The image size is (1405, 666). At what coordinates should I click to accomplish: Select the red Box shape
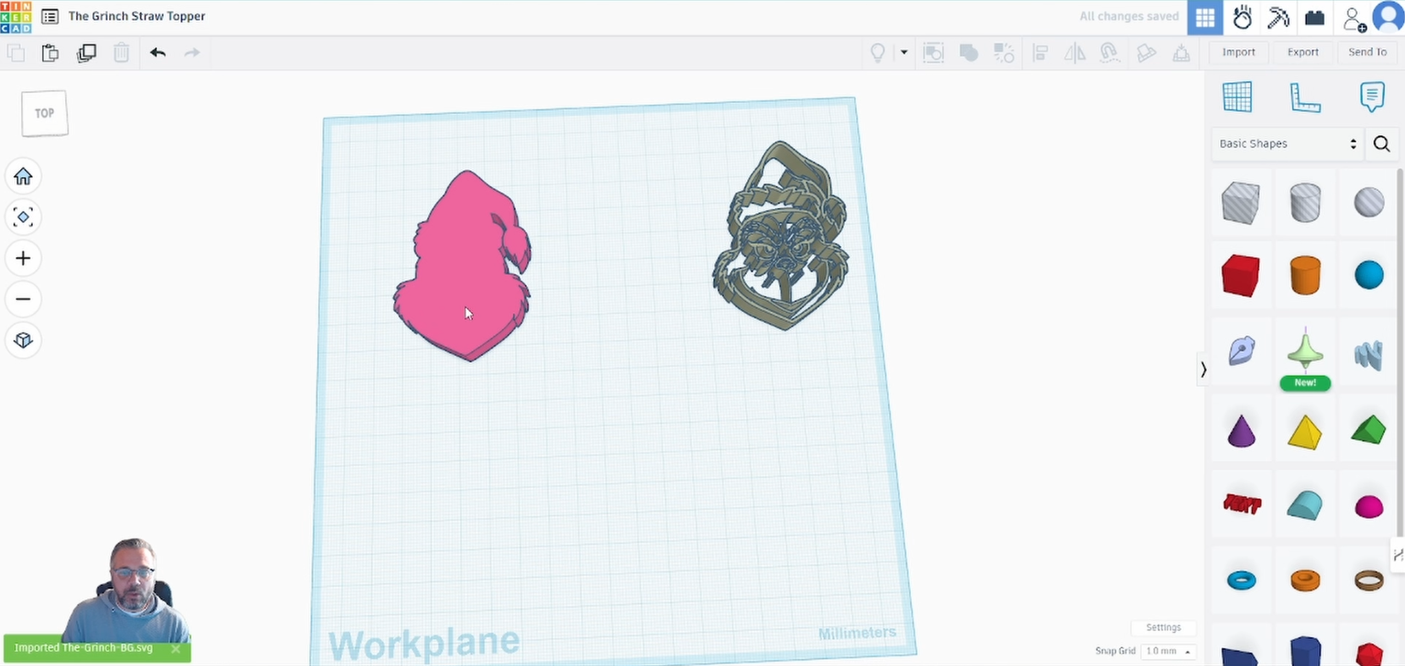point(1240,276)
